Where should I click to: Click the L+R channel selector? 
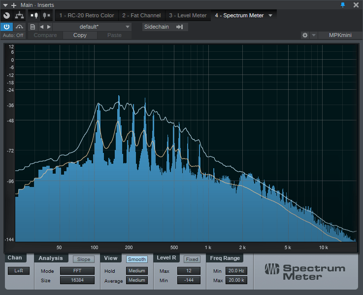click(x=18, y=271)
